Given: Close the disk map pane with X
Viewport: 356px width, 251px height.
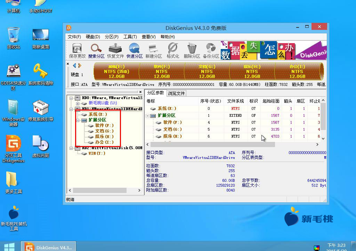Looking at the screenshot, I should [x=68, y=64].
